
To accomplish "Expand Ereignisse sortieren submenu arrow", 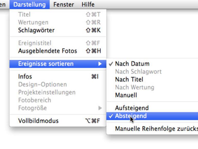I will tap(100, 64).
